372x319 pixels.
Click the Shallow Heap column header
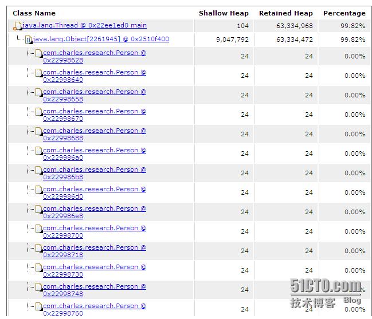(x=224, y=13)
